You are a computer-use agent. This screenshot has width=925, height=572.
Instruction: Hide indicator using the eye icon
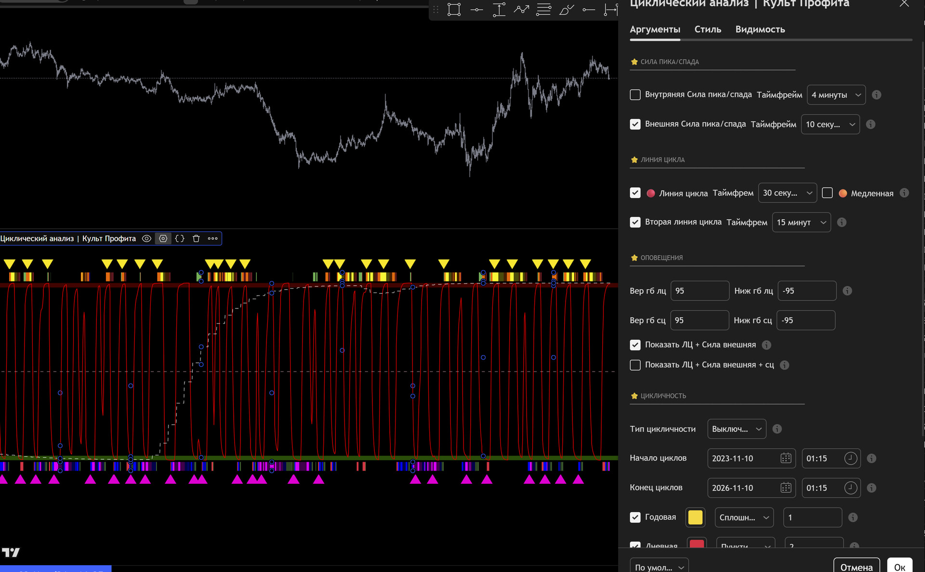[x=146, y=239]
